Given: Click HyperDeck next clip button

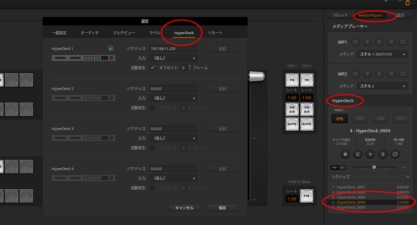Looking at the screenshot, I should coord(383,154).
